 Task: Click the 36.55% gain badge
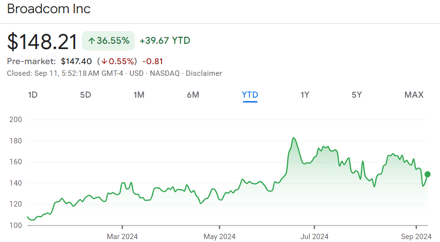pos(108,41)
